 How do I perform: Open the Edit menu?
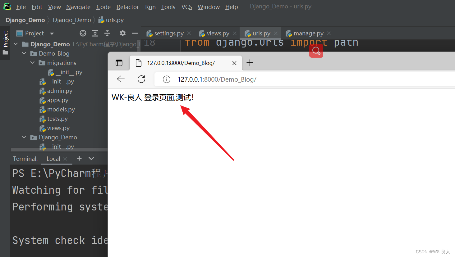click(x=37, y=7)
